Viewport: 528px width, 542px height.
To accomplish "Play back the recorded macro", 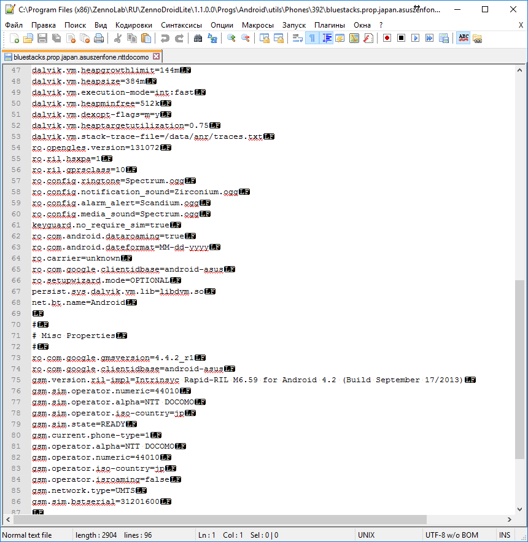I will pyautogui.click(x=416, y=38).
